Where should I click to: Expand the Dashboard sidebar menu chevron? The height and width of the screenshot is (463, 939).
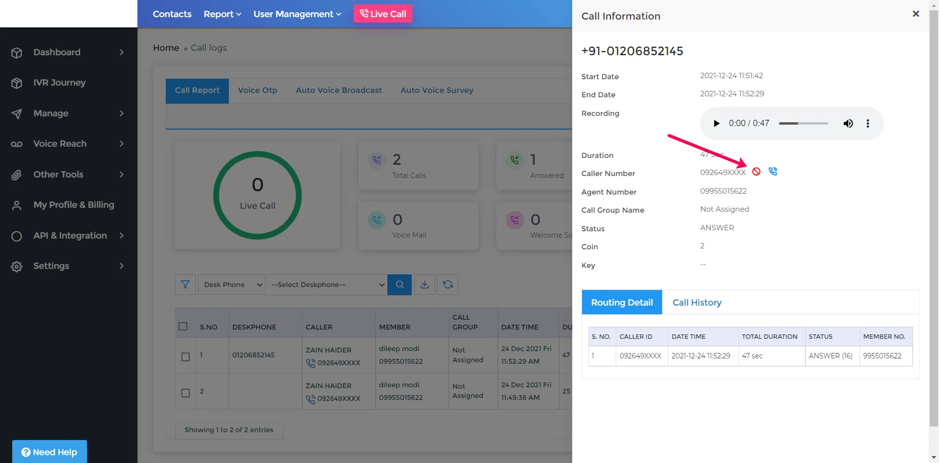click(122, 52)
